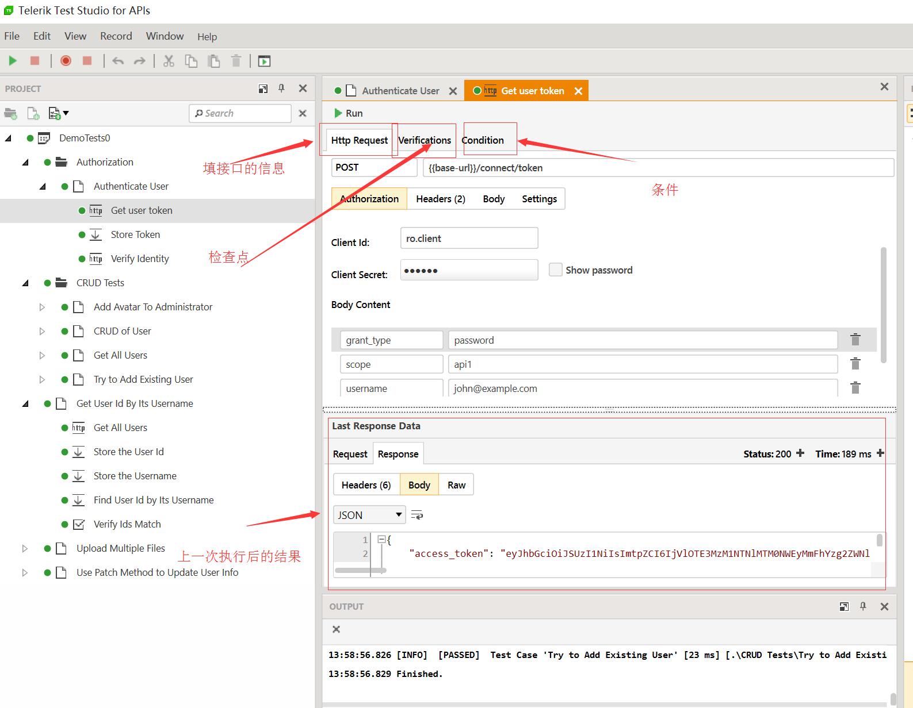This screenshot has height=708, width=913.
Task: Select the Store Token step in the tree
Action: click(135, 234)
